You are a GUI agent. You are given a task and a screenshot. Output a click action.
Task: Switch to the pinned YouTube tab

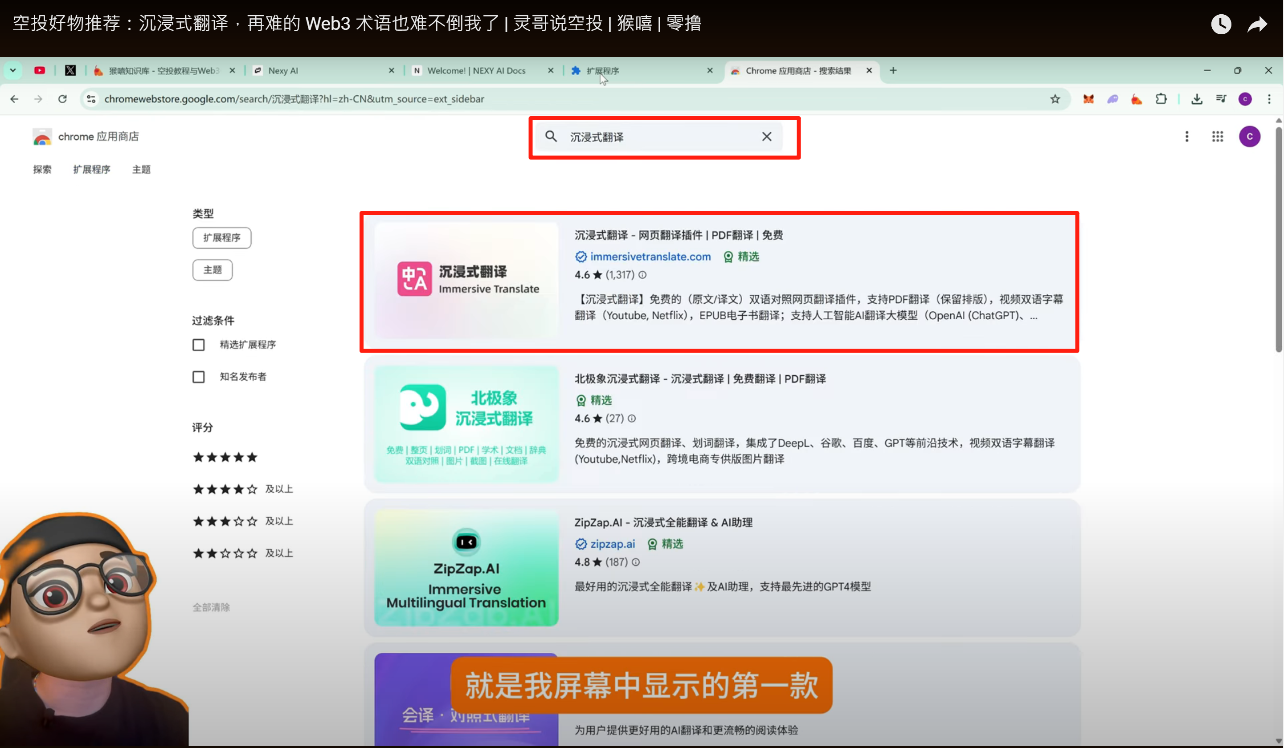tap(40, 70)
